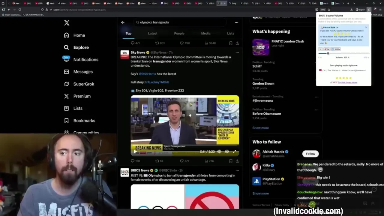384x216 pixels.
Task: Open new browser tab with plus
Action: click(348, 3)
